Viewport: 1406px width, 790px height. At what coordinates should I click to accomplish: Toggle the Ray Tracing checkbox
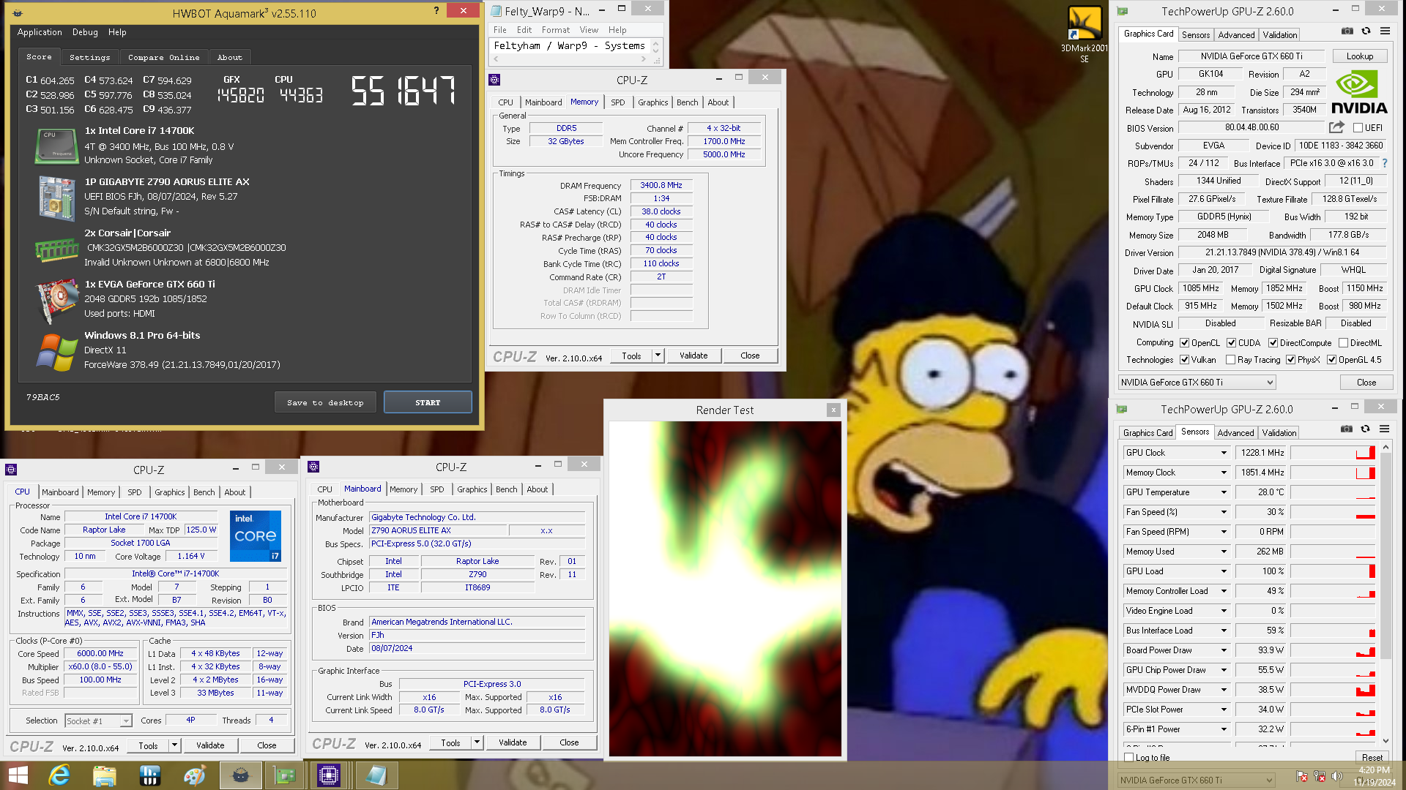click(1230, 360)
